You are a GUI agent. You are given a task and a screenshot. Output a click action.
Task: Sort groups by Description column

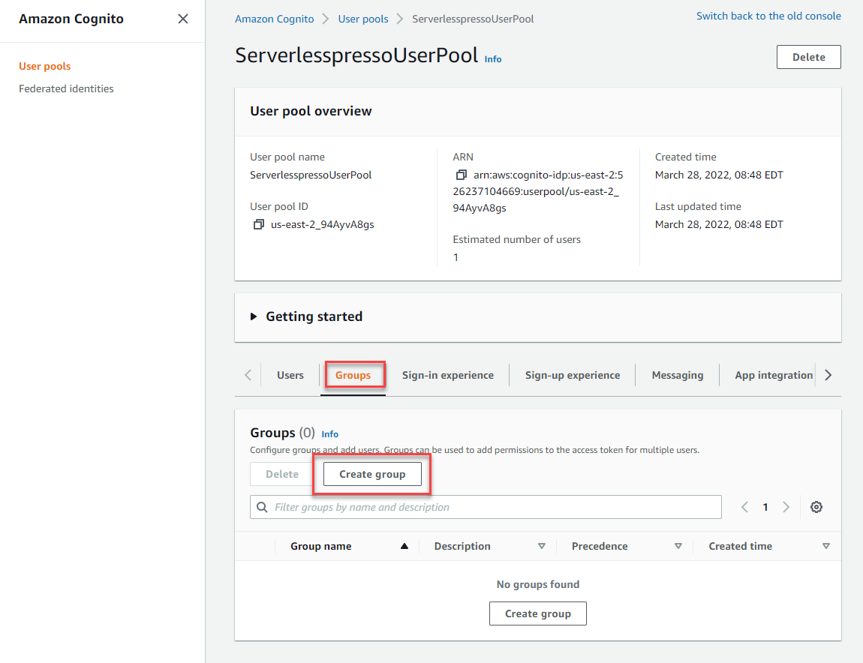[542, 546]
